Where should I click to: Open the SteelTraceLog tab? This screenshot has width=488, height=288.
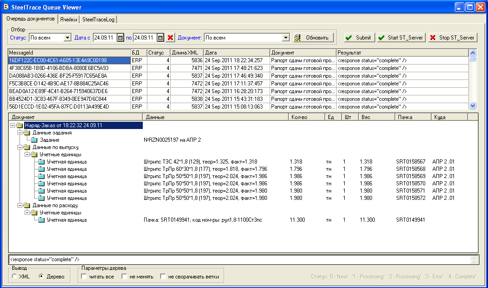point(98,20)
